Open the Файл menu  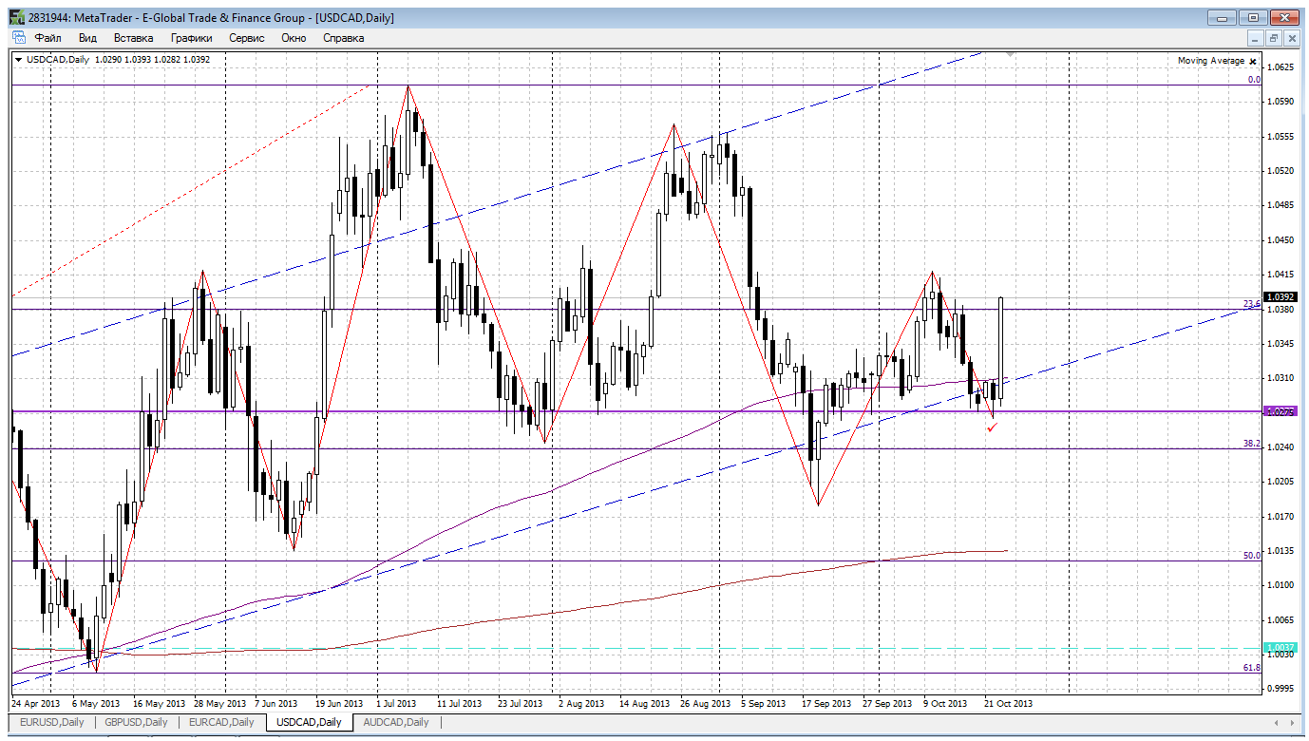point(48,38)
